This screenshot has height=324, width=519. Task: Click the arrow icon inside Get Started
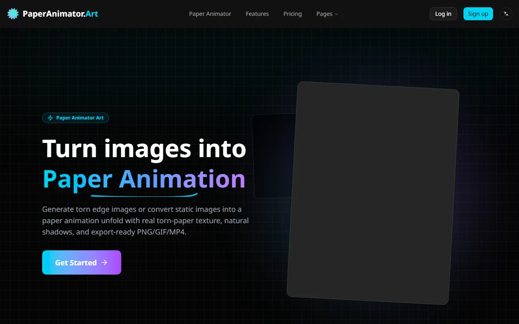[x=105, y=262]
